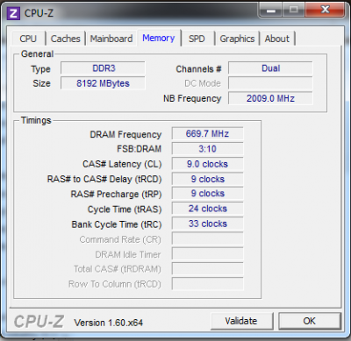Show the About tab
This screenshot has height=341, width=351.
[x=277, y=39]
